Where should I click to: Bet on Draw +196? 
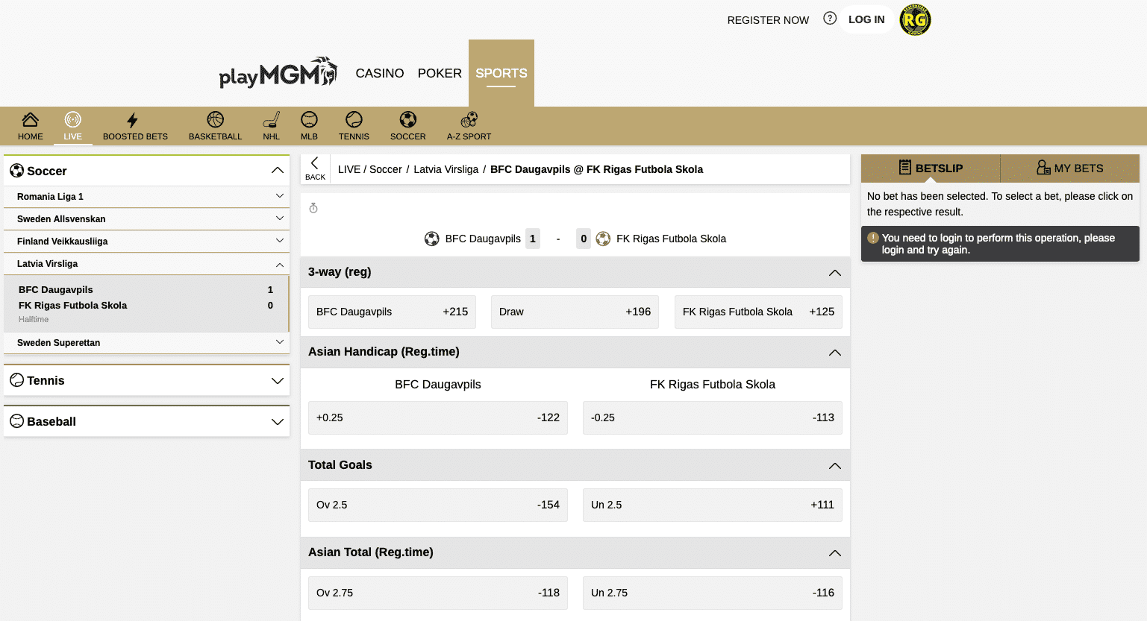pos(575,312)
